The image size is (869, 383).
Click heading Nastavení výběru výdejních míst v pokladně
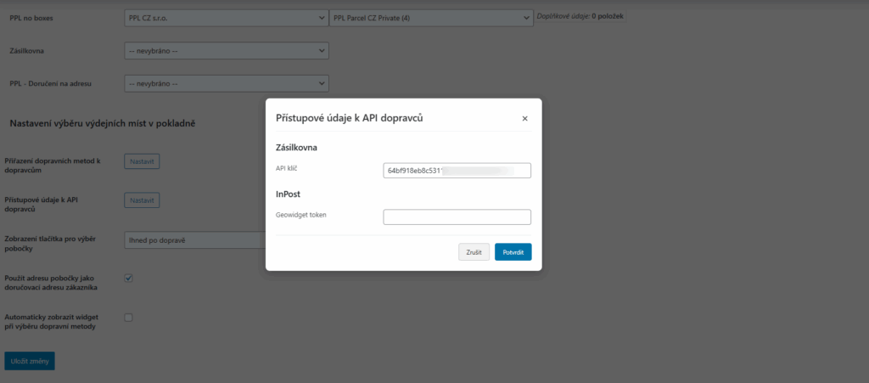[103, 123]
